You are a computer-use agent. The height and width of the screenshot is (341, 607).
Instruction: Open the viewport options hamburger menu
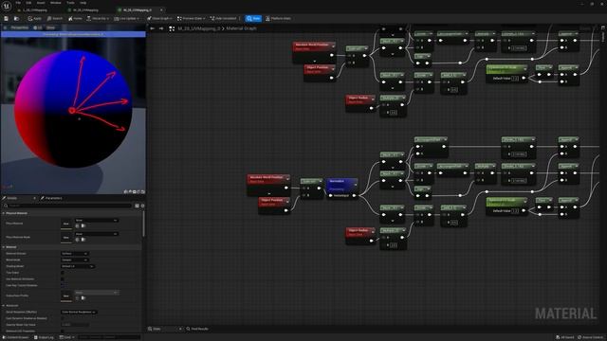pyautogui.click(x=5, y=27)
